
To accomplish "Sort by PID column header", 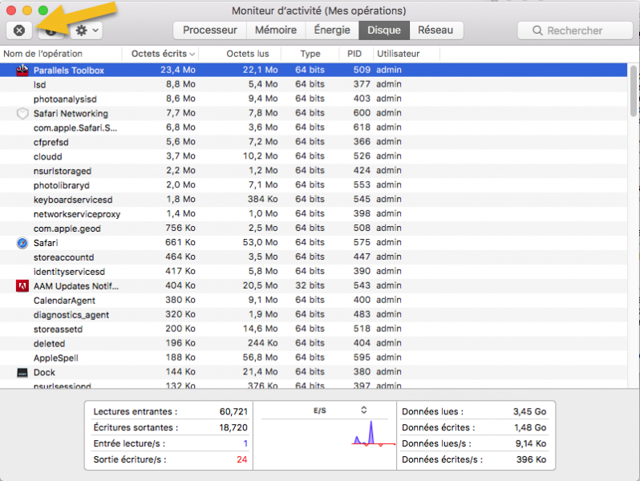I will (356, 54).
